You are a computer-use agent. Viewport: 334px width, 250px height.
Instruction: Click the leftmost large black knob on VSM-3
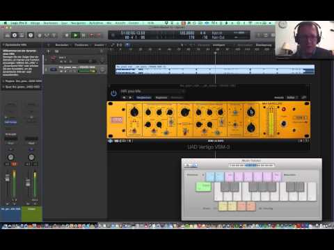click(134, 112)
